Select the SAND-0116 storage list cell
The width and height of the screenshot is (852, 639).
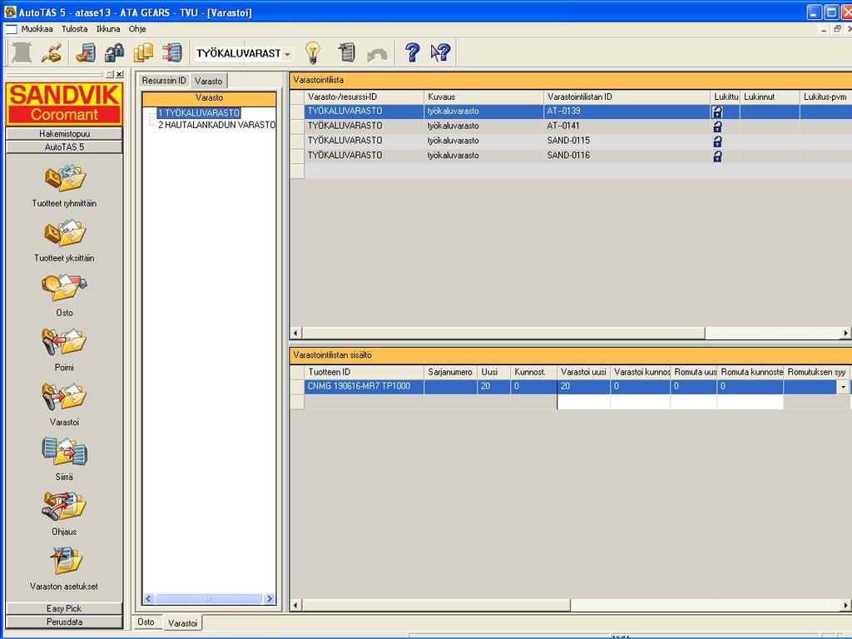pos(627,156)
